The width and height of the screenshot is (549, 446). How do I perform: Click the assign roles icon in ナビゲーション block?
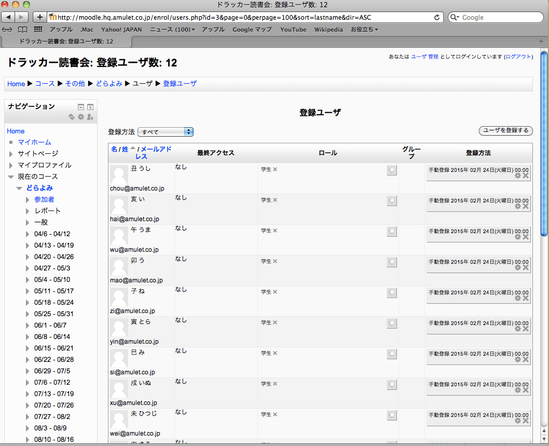coord(90,117)
